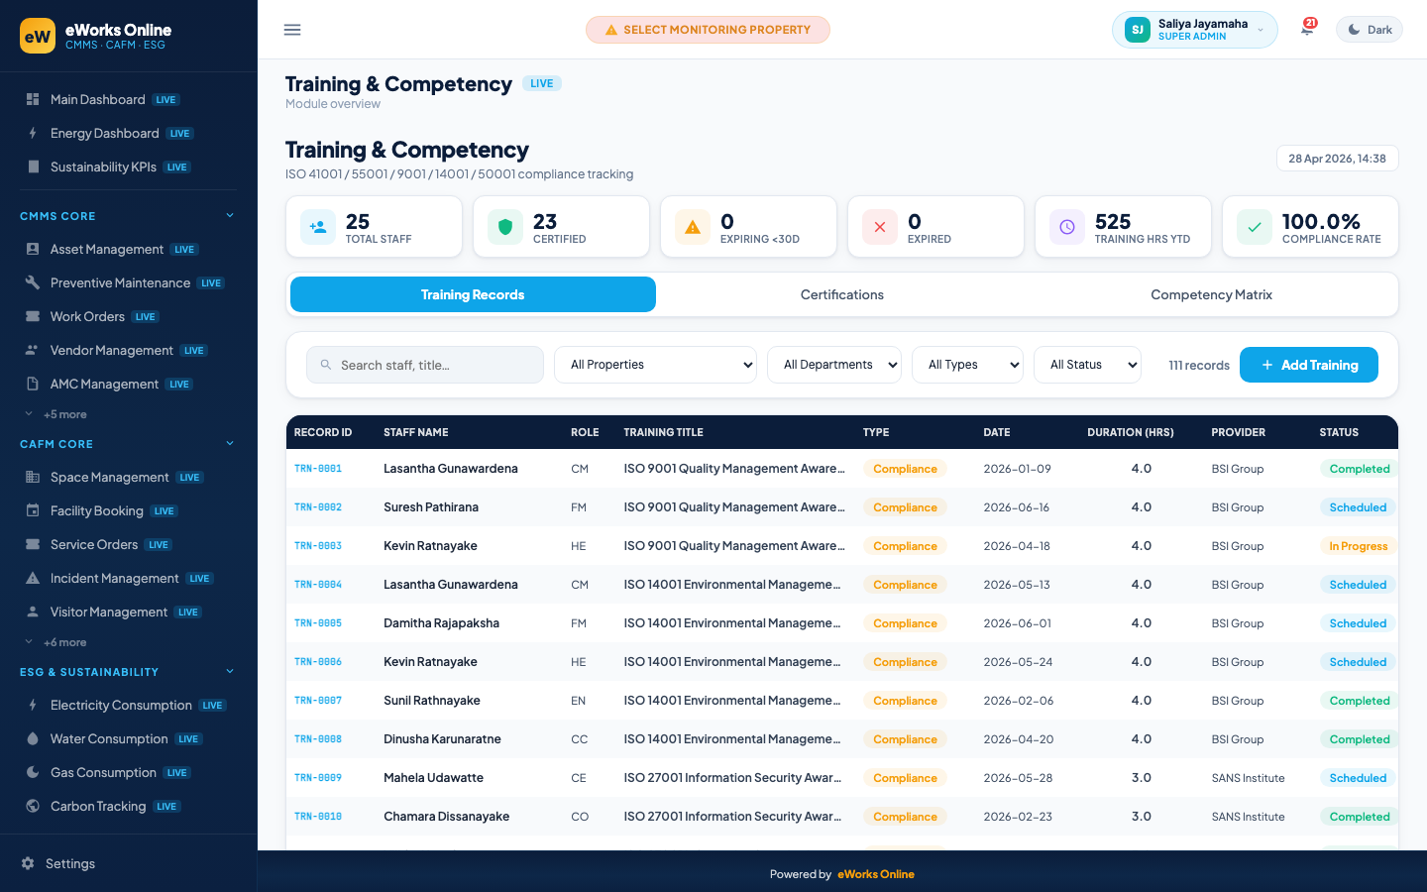Click the Facility Booking calendar icon
The image size is (1427, 892).
[33, 510]
